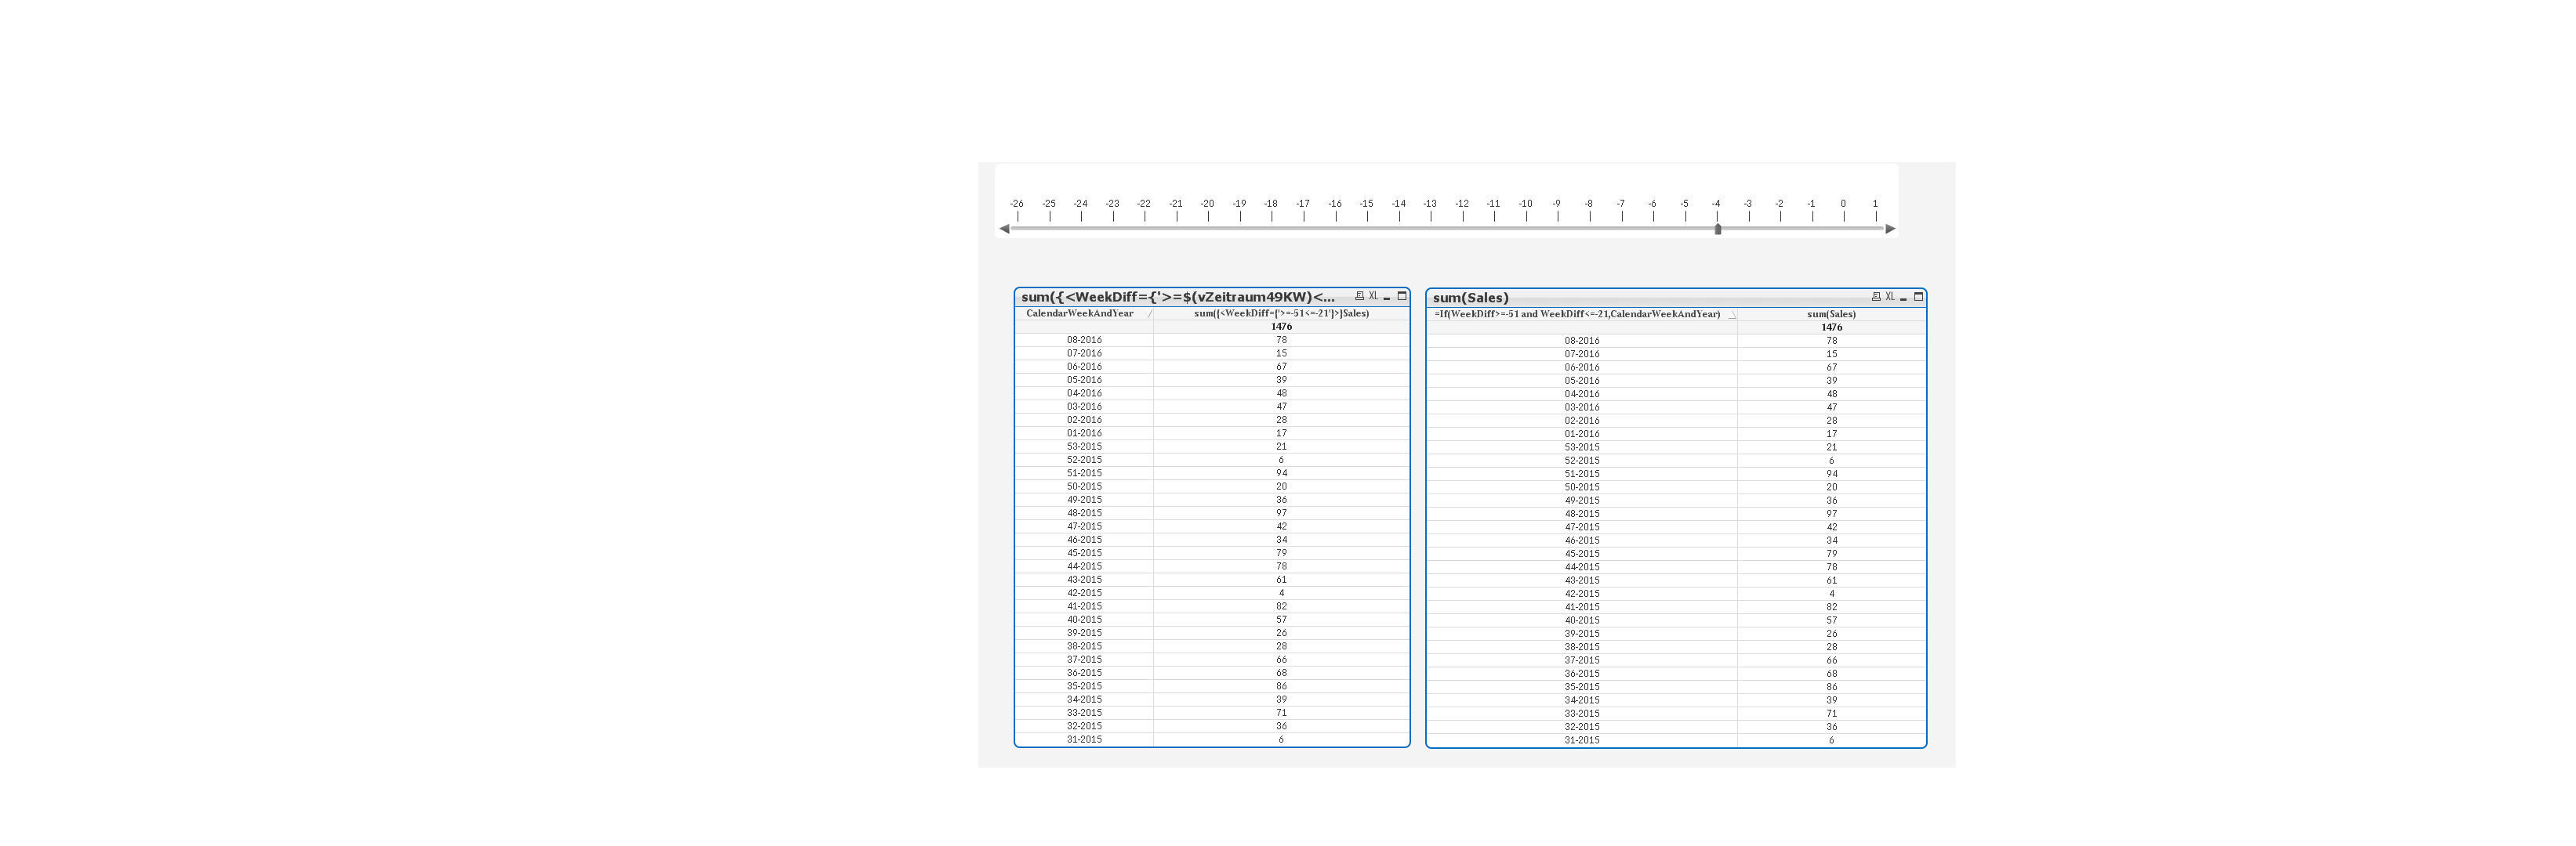The image size is (2576, 846).
Task: Click set analysis expression column header
Action: 1281,313
